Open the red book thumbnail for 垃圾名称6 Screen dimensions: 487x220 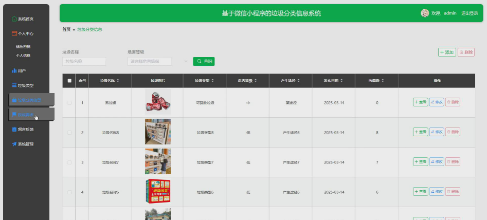pos(158,191)
